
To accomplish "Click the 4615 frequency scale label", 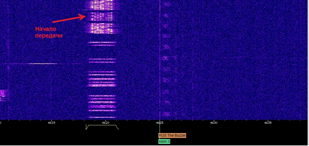I will 51,123.
